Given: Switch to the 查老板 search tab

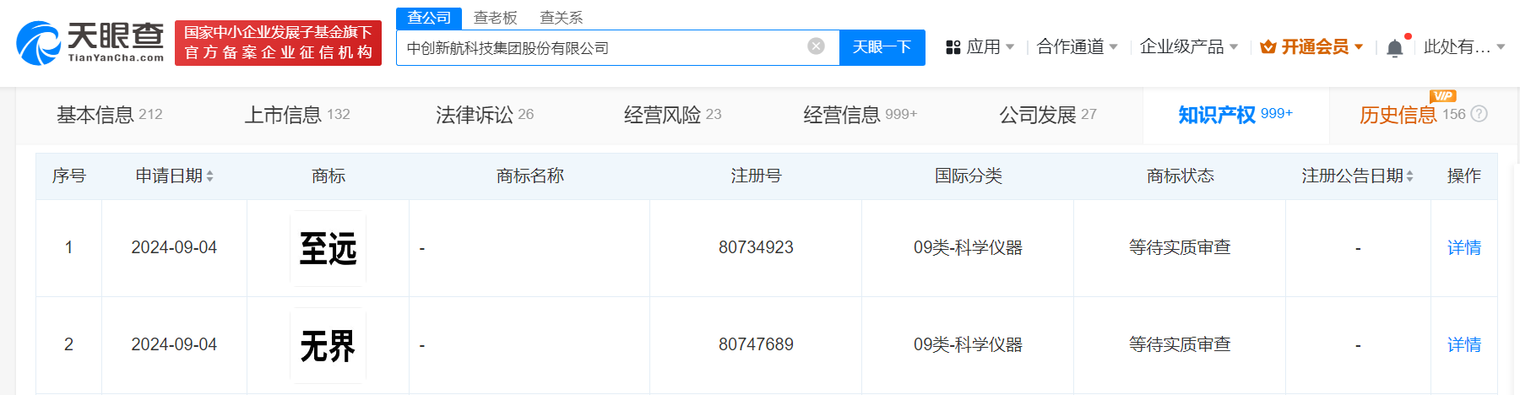Looking at the screenshot, I should coord(495,18).
